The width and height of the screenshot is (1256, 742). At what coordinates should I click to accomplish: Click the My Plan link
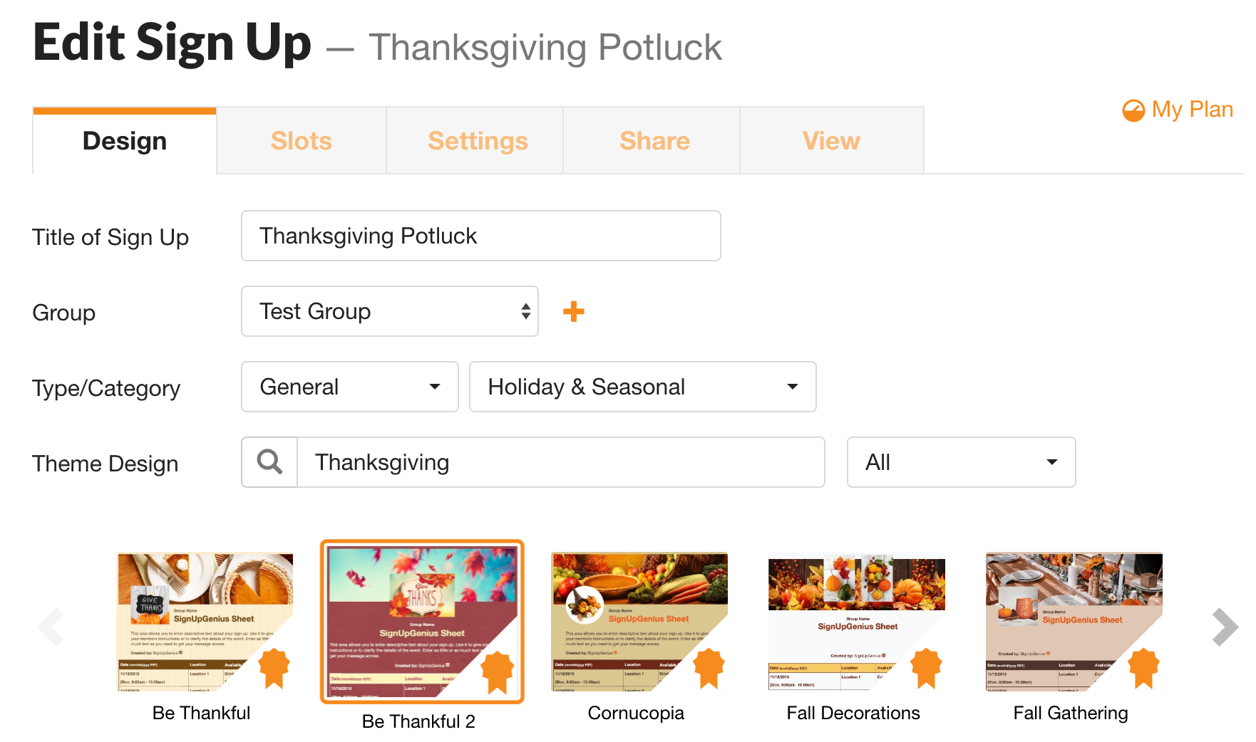[1192, 110]
